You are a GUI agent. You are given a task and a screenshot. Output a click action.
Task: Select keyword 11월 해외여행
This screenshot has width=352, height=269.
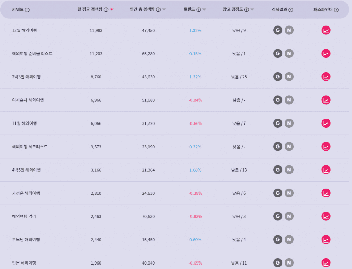tap(24, 123)
